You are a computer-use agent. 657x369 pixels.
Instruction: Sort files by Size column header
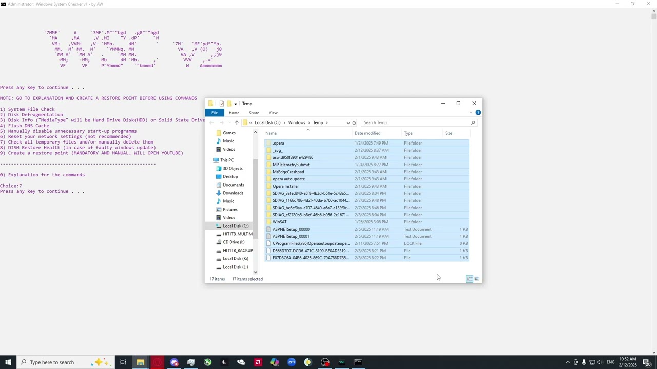coord(449,133)
